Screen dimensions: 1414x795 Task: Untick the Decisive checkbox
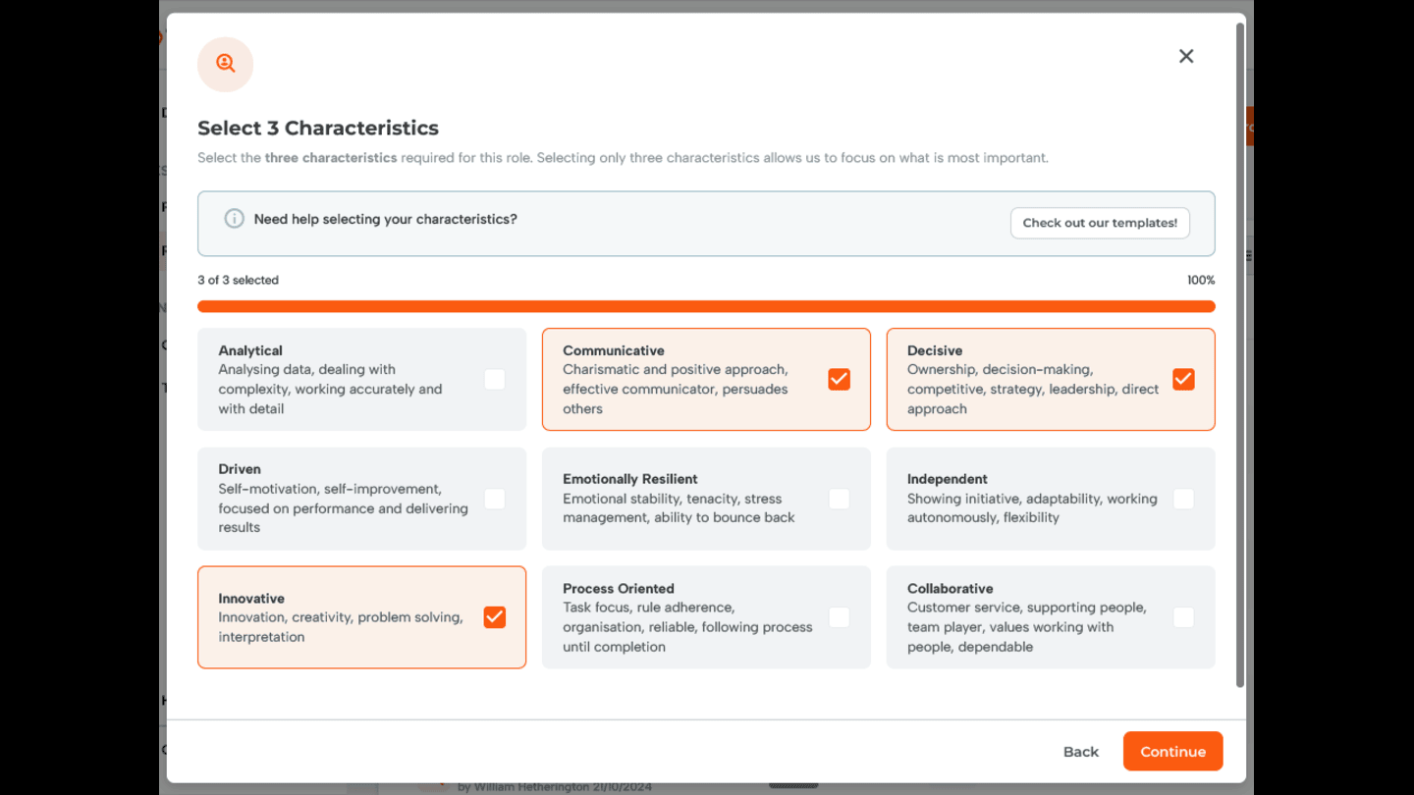coord(1183,379)
